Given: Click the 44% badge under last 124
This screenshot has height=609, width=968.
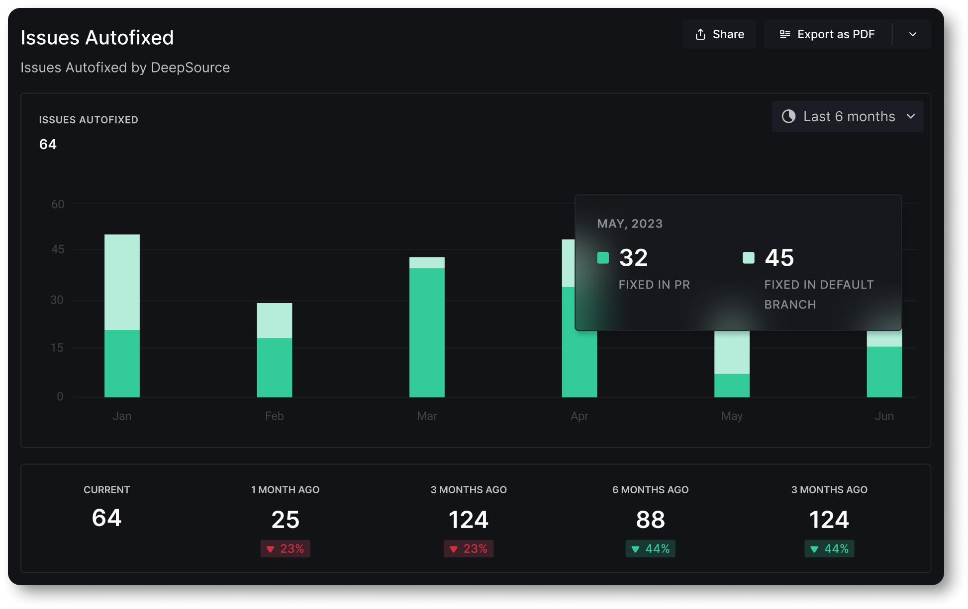Looking at the screenshot, I should coord(829,549).
